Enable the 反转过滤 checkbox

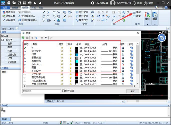[63, 91]
